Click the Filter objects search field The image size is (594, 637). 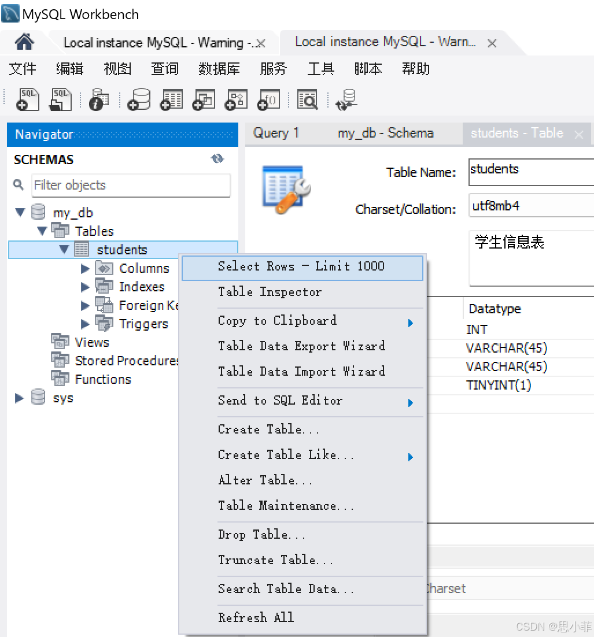click(x=131, y=186)
